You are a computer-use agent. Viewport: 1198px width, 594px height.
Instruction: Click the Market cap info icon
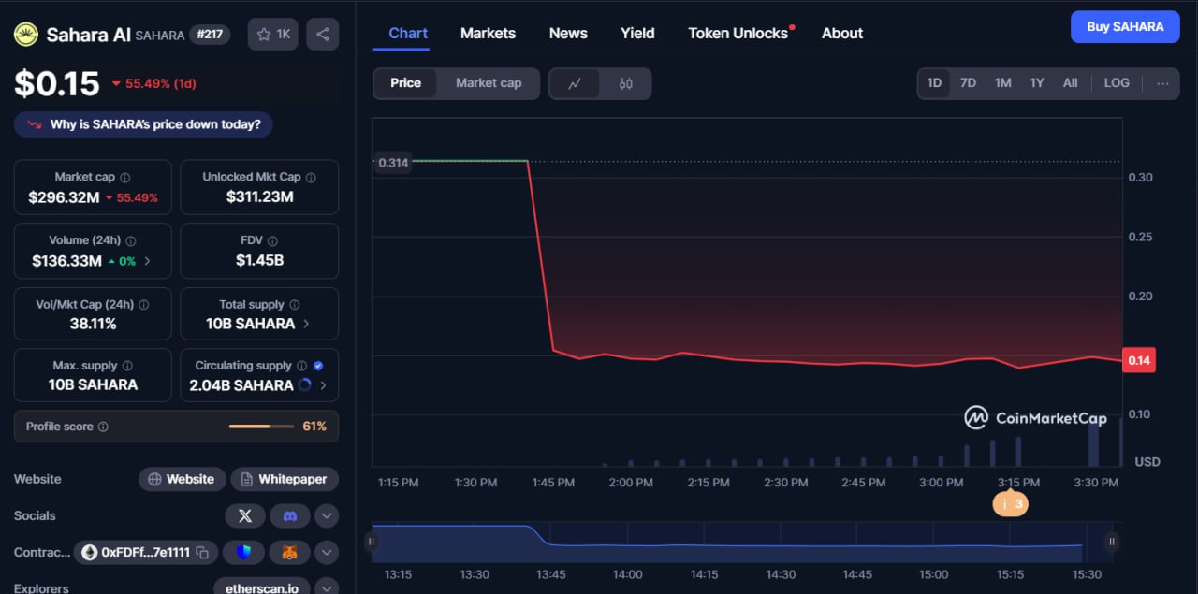tap(125, 177)
